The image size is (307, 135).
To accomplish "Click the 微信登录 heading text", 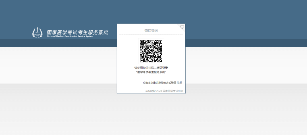I will click(x=151, y=30).
